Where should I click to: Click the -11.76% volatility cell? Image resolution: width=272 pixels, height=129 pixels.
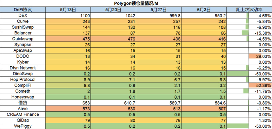tap(250, 91)
